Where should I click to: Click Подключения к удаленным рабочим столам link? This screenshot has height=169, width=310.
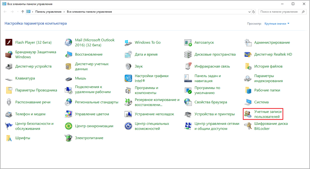click(x=93, y=89)
